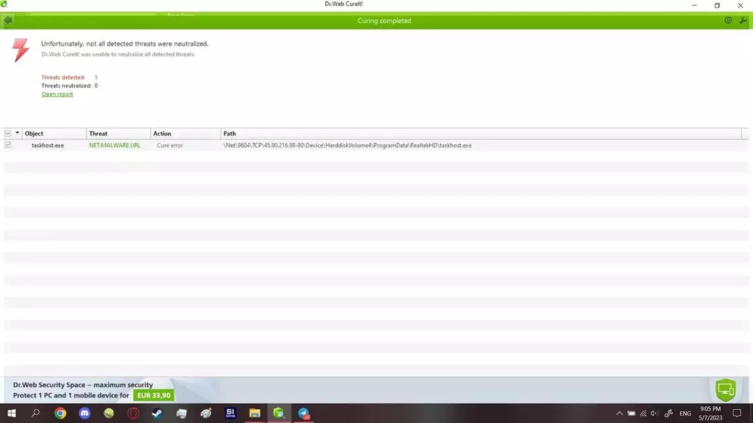This screenshot has height=423, width=753.
Task: Click the Dr.Web logo in title bar
Action: point(4,4)
